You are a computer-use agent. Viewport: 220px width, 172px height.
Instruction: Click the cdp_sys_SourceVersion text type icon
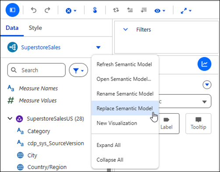(20, 143)
